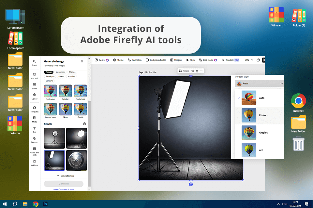Select the Materials style tab
This screenshot has height=208, width=313.
[71, 76]
